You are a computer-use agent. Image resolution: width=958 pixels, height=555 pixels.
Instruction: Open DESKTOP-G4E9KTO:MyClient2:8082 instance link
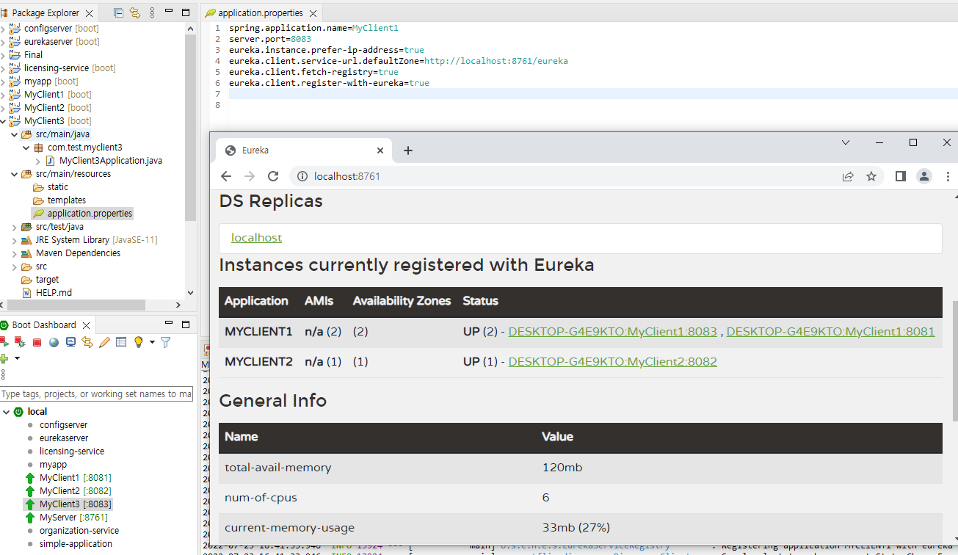tap(612, 362)
